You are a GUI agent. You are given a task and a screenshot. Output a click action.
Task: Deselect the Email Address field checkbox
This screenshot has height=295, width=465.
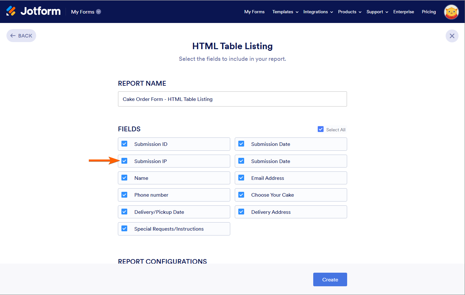[x=241, y=178]
